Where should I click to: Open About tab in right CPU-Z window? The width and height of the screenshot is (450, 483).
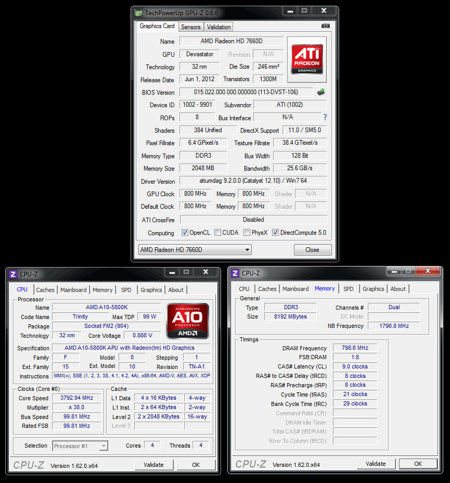tap(398, 289)
